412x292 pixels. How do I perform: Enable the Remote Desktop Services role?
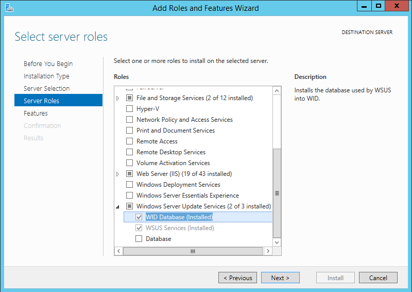pyautogui.click(x=130, y=152)
